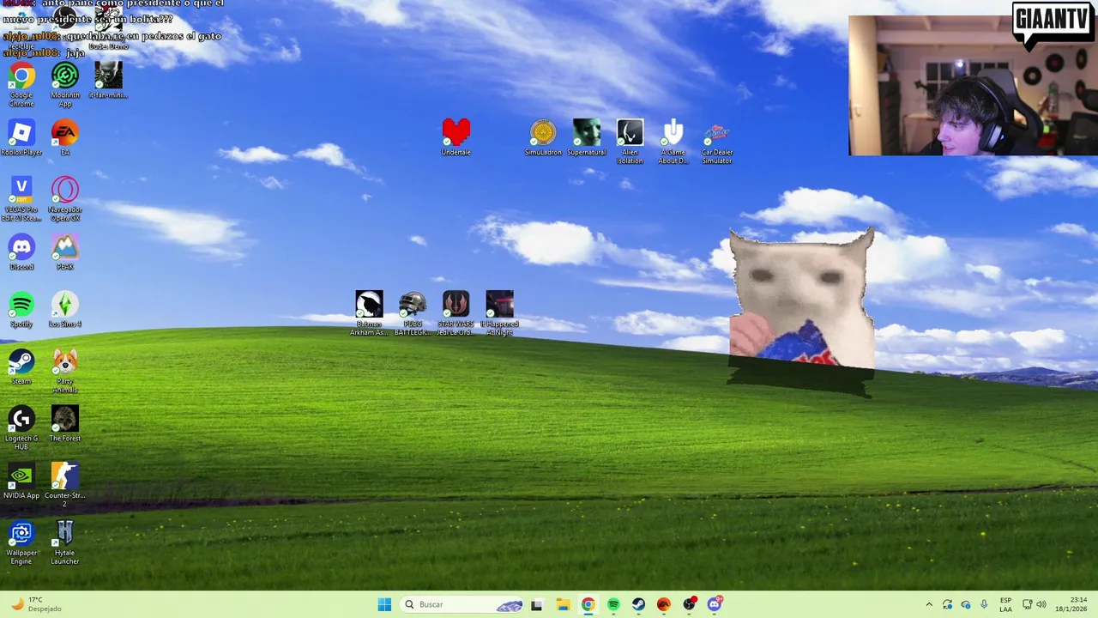Open the ESP LAA language switcher
The width and height of the screenshot is (1098, 618).
[1005, 604]
